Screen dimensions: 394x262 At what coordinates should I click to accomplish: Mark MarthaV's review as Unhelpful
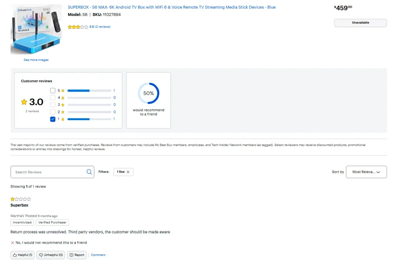click(x=51, y=255)
